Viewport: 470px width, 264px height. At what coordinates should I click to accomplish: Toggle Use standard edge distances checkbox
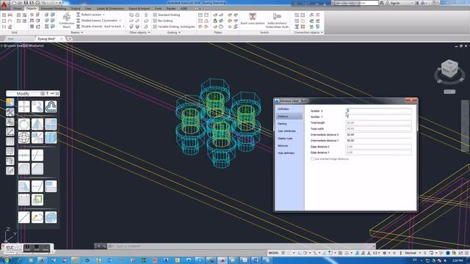coord(312,159)
